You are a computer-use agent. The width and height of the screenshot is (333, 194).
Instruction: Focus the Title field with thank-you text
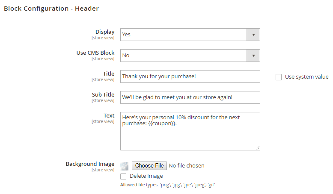click(x=190, y=76)
